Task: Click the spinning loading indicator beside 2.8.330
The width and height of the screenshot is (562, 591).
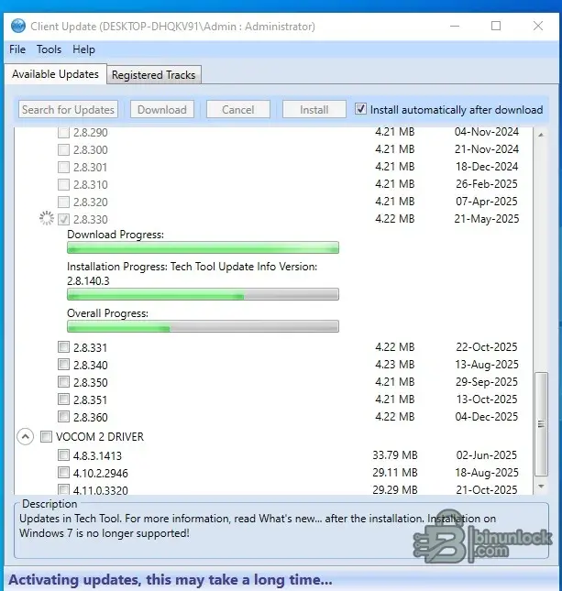Action: click(x=46, y=219)
